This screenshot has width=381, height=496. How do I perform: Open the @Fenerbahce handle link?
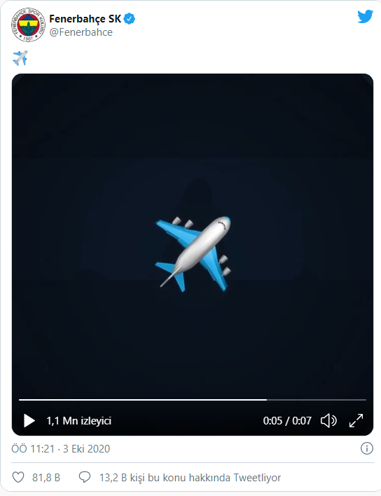[81, 32]
